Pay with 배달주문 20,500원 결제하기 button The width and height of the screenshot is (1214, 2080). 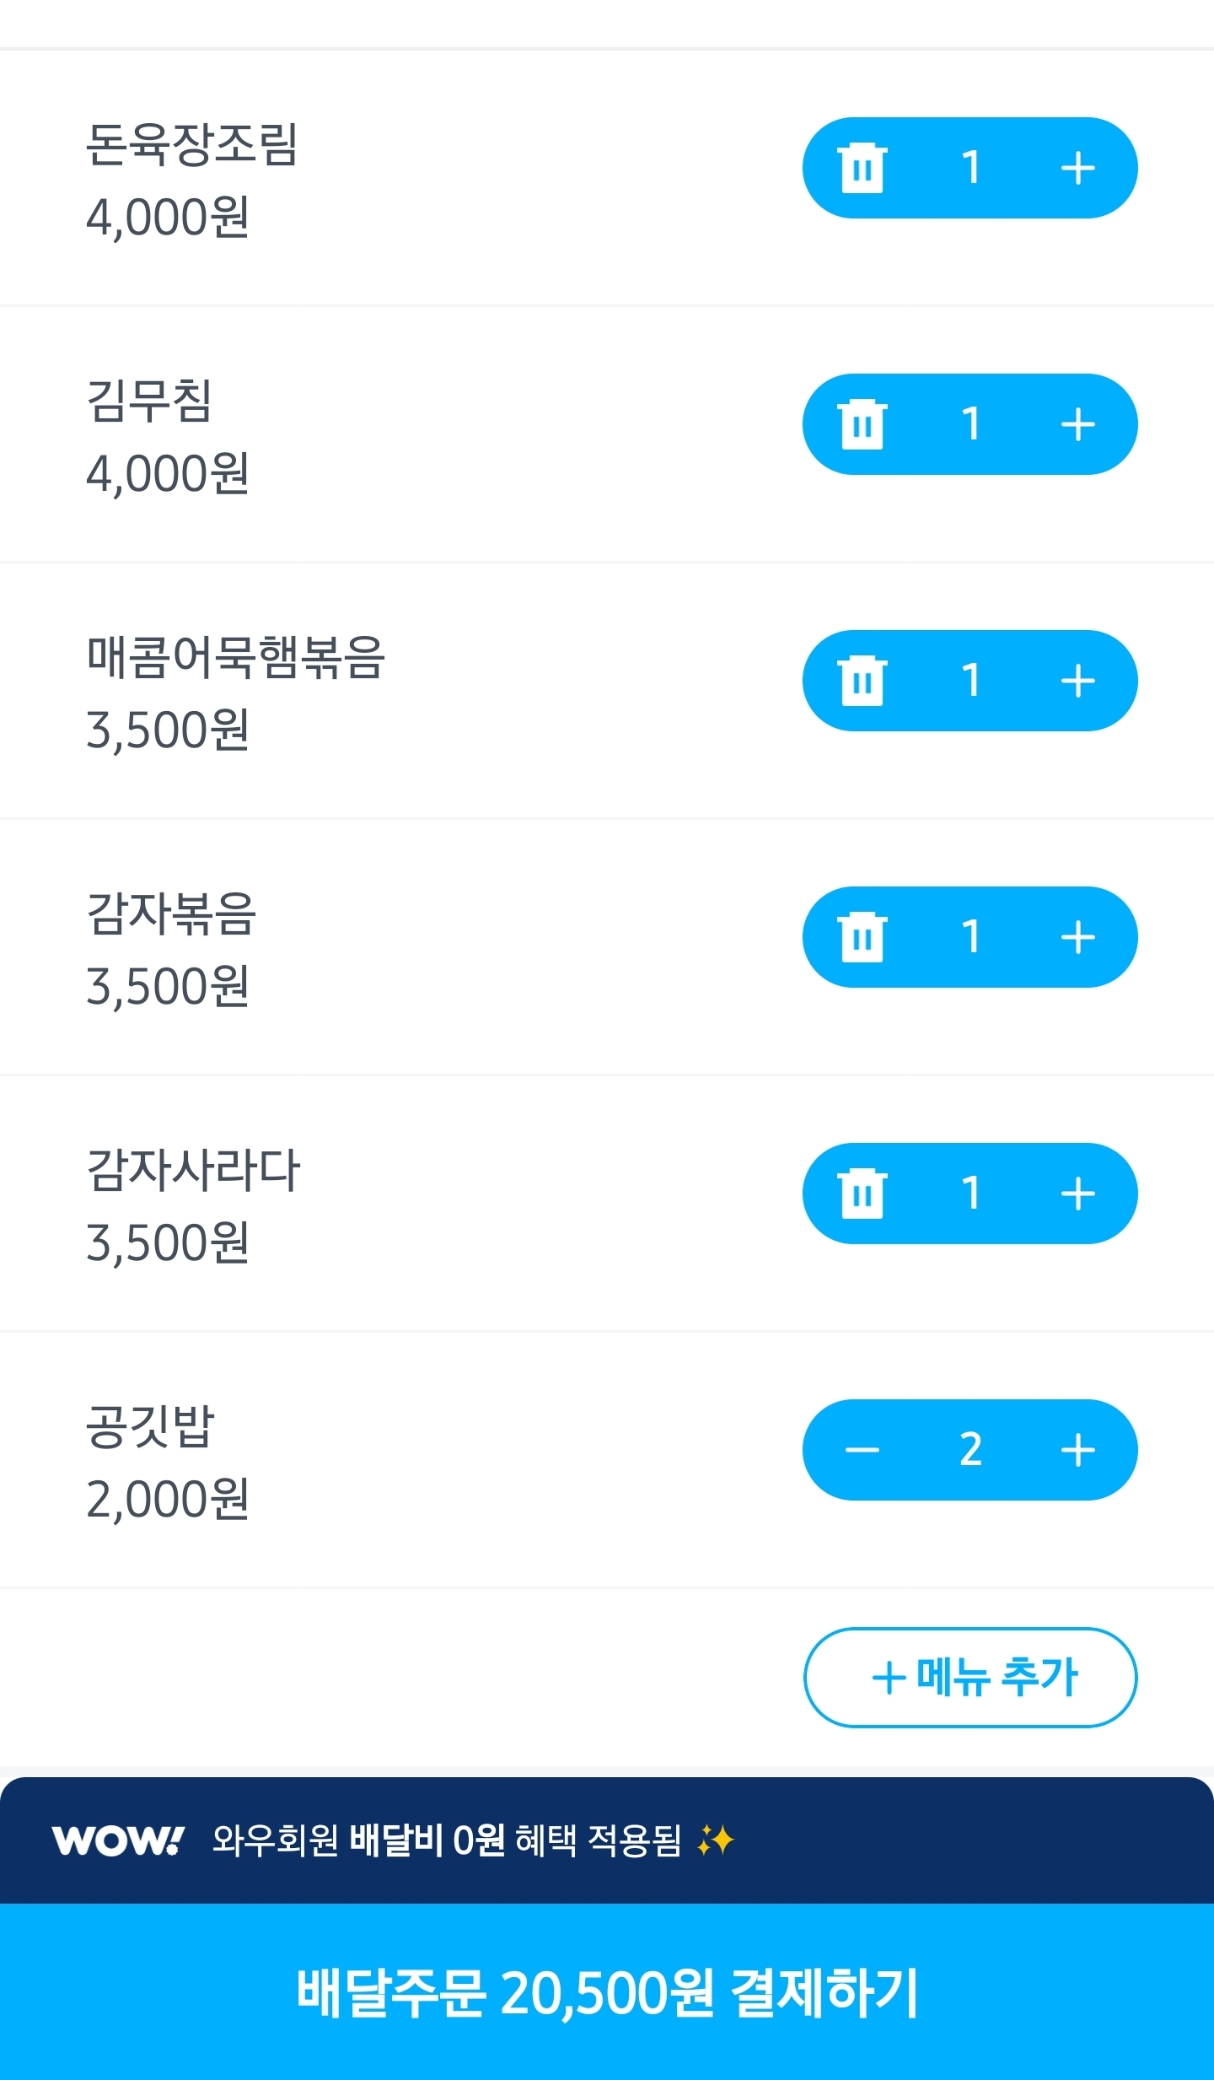[607, 1992]
